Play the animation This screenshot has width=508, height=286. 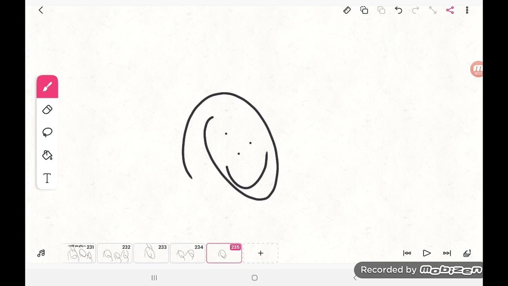click(x=427, y=253)
